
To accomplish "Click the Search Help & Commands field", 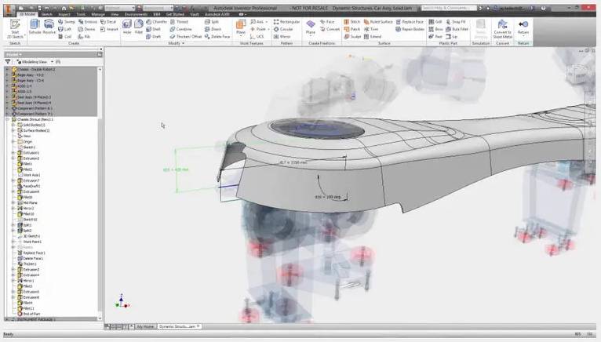I will click(447, 7).
